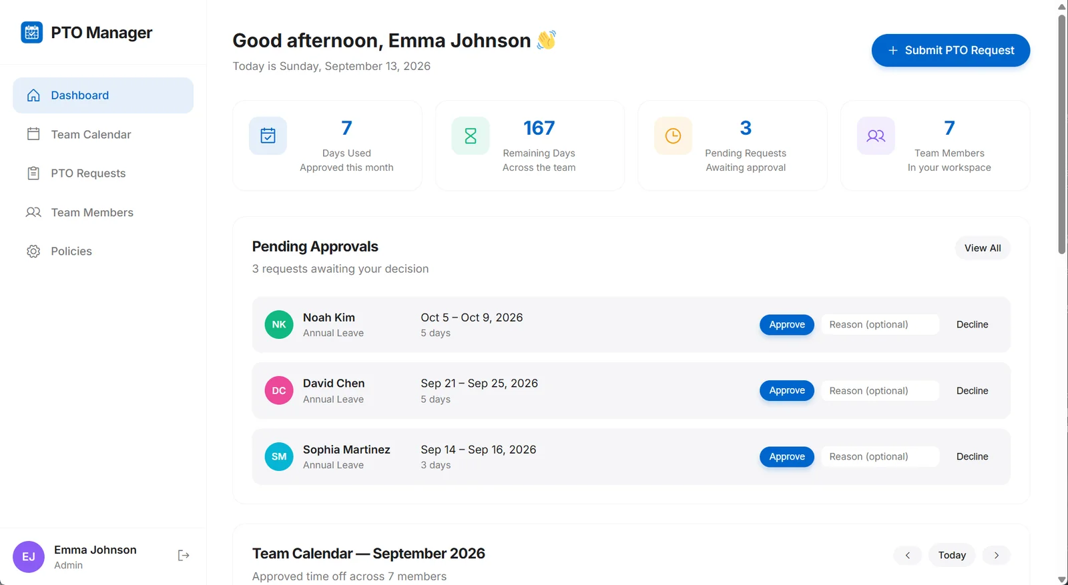1068x585 pixels.
Task: View All pending approvals
Action: coord(983,248)
